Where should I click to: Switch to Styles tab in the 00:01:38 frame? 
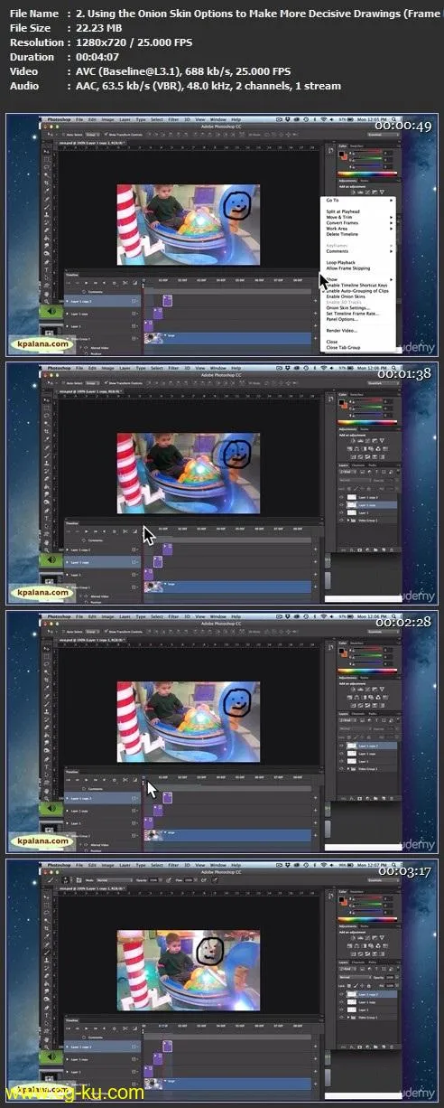point(365,429)
